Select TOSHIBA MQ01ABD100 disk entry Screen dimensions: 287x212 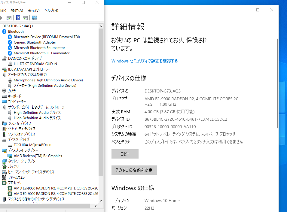(32, 145)
